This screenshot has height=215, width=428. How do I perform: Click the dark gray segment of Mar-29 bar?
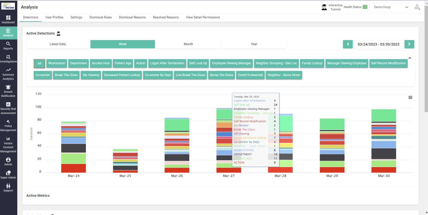(332, 157)
